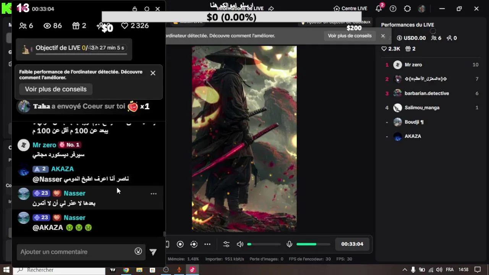Open the profile avatar menu
The width and height of the screenshot is (489, 275).
point(422,8)
